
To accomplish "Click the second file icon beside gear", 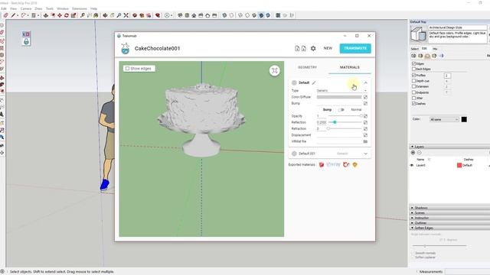I will pyautogui.click(x=304, y=48).
